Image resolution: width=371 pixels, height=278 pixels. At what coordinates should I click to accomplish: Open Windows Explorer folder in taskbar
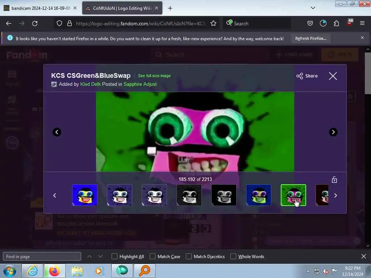tap(77, 271)
